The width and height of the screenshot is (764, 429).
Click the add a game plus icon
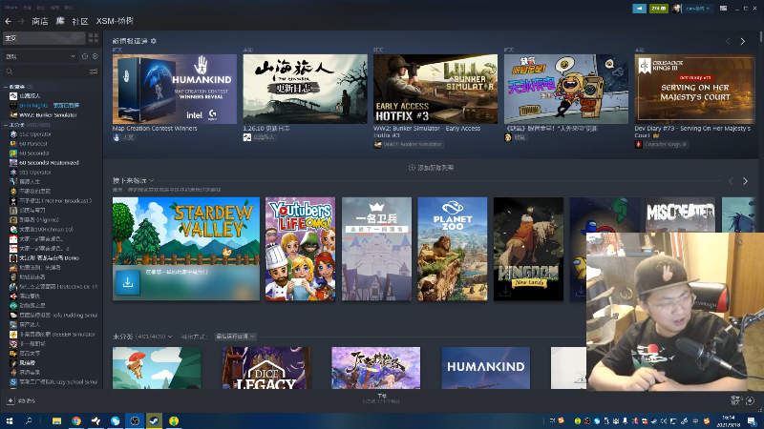pos(11,400)
